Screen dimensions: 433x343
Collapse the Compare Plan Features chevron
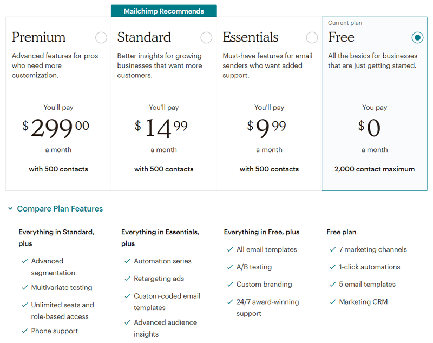[x=10, y=209]
